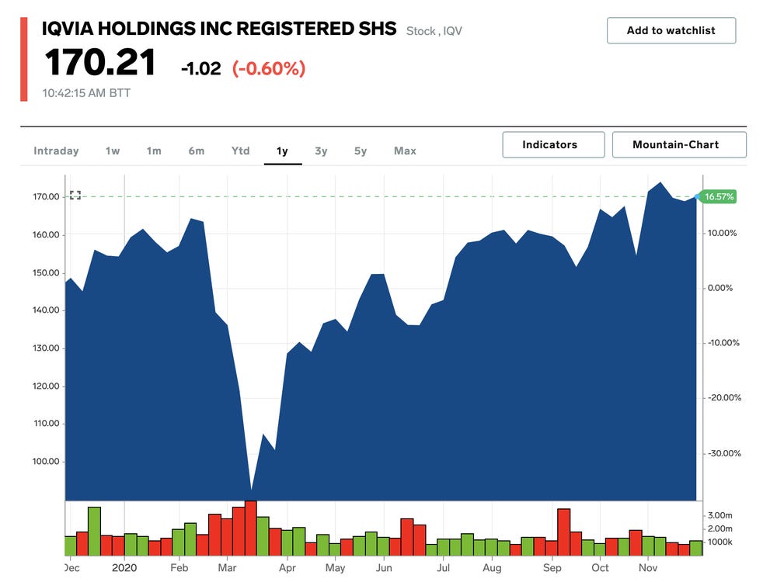
Task: Open the Indicators menu
Action: 553,144
